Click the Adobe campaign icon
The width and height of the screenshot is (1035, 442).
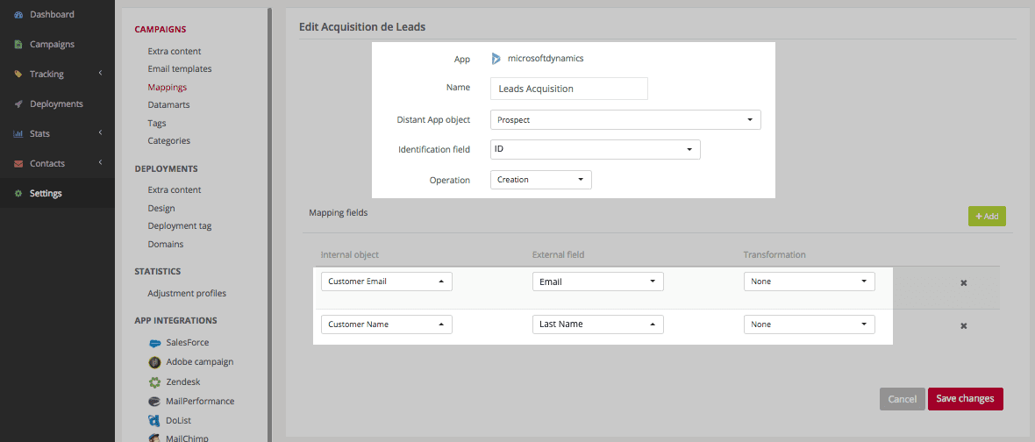[x=155, y=362]
